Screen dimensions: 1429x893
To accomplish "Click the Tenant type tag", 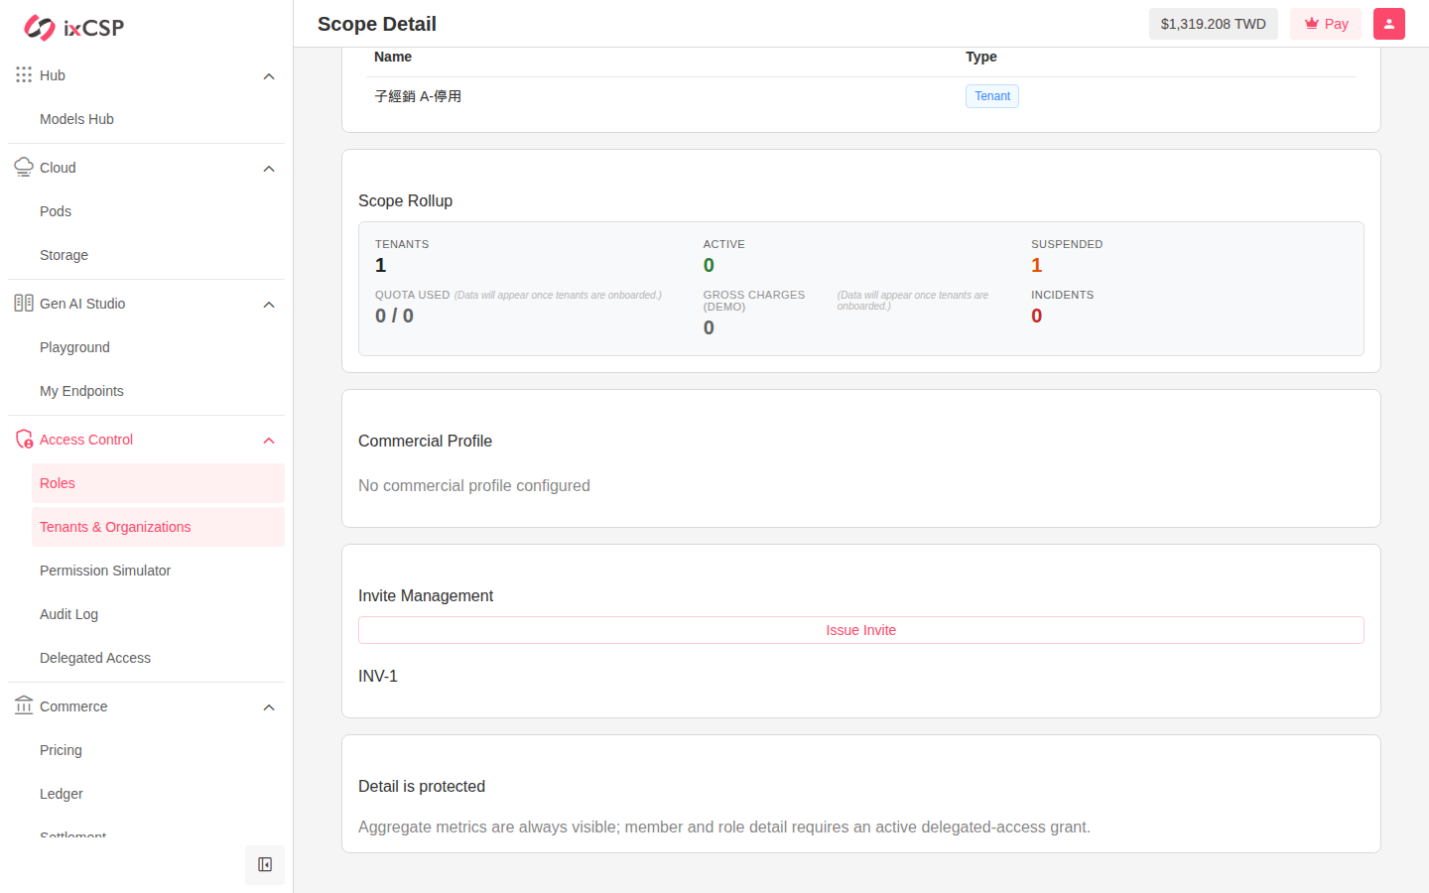I will click(992, 96).
